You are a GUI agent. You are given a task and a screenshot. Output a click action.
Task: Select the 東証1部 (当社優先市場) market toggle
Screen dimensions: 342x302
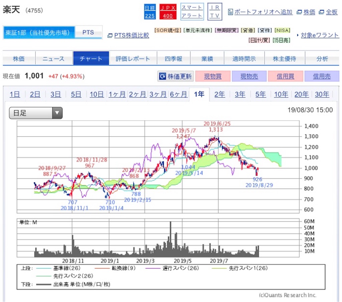tap(39, 32)
